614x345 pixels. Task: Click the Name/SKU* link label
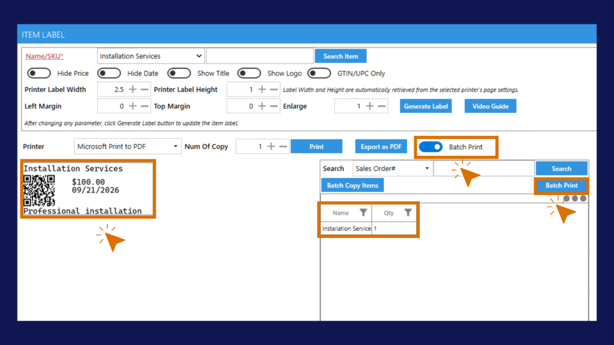(x=44, y=56)
